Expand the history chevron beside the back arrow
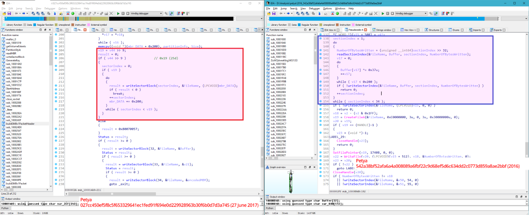This screenshot has height=215, width=529. point(19,14)
